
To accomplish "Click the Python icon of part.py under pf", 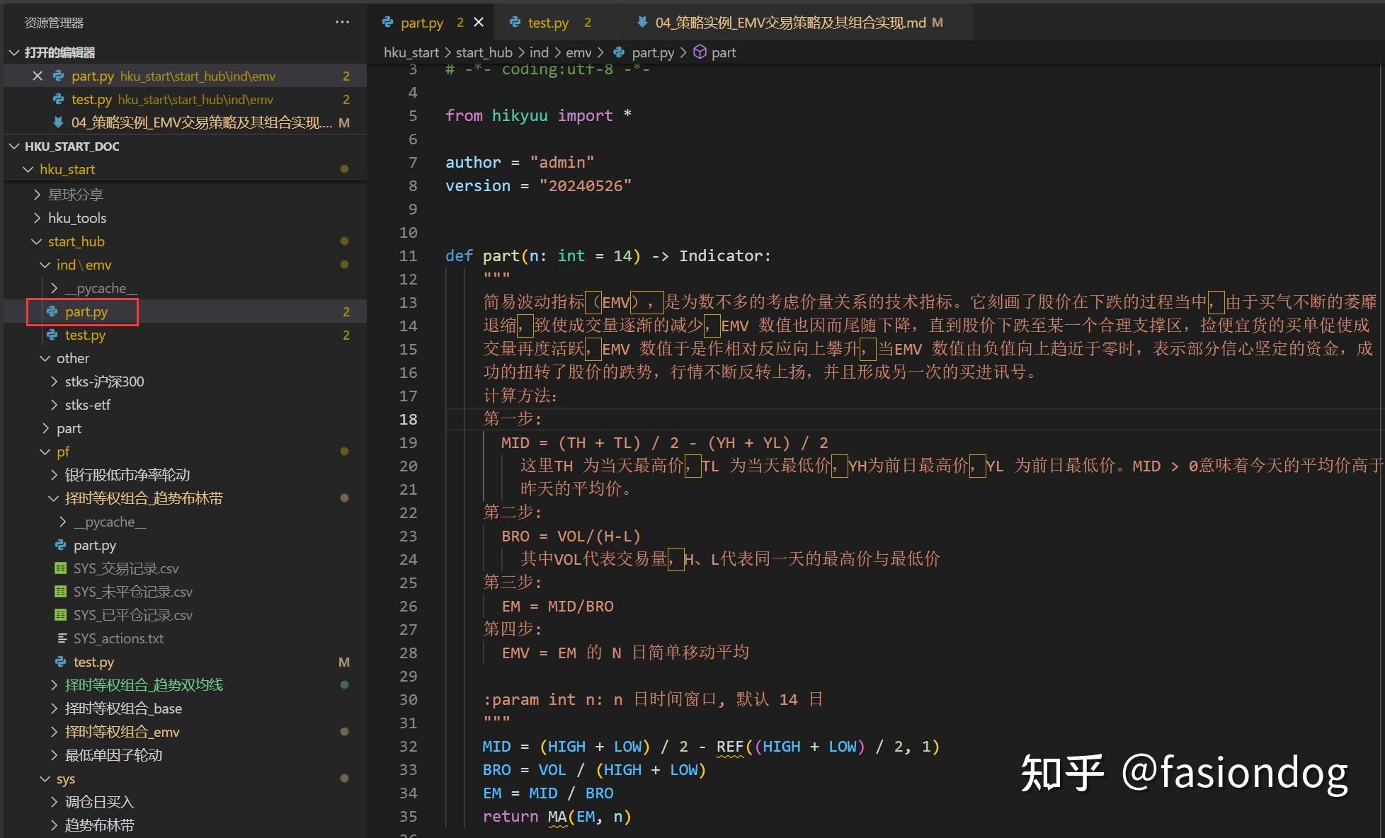I will pos(59,545).
